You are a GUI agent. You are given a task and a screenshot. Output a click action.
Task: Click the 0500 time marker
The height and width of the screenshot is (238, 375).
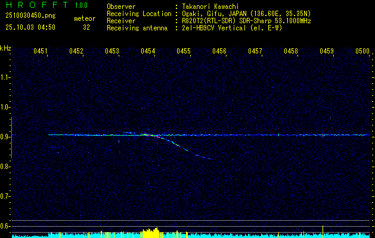[362, 52]
